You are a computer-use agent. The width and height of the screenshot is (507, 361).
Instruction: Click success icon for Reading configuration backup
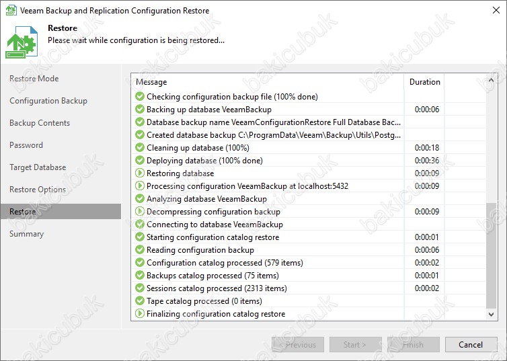(x=140, y=249)
